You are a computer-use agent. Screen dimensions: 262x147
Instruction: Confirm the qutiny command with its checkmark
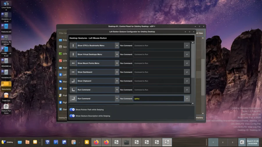click(x=187, y=99)
